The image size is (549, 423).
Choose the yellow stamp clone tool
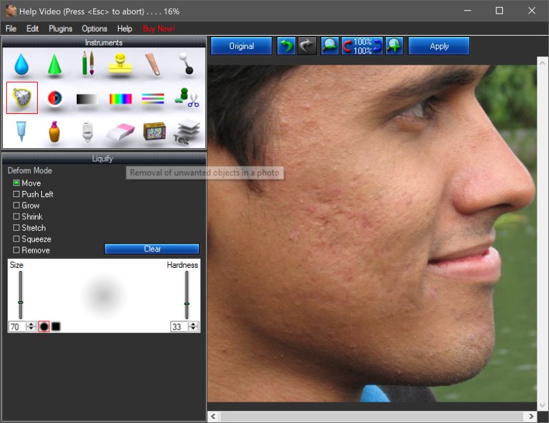point(120,63)
